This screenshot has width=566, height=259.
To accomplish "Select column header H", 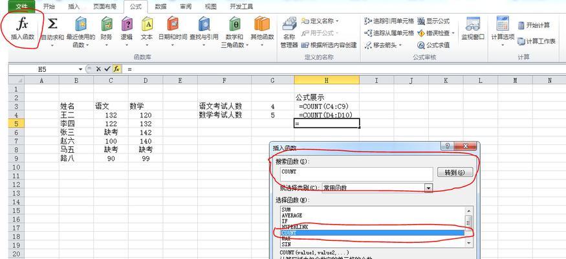I will pyautogui.click(x=326, y=80).
